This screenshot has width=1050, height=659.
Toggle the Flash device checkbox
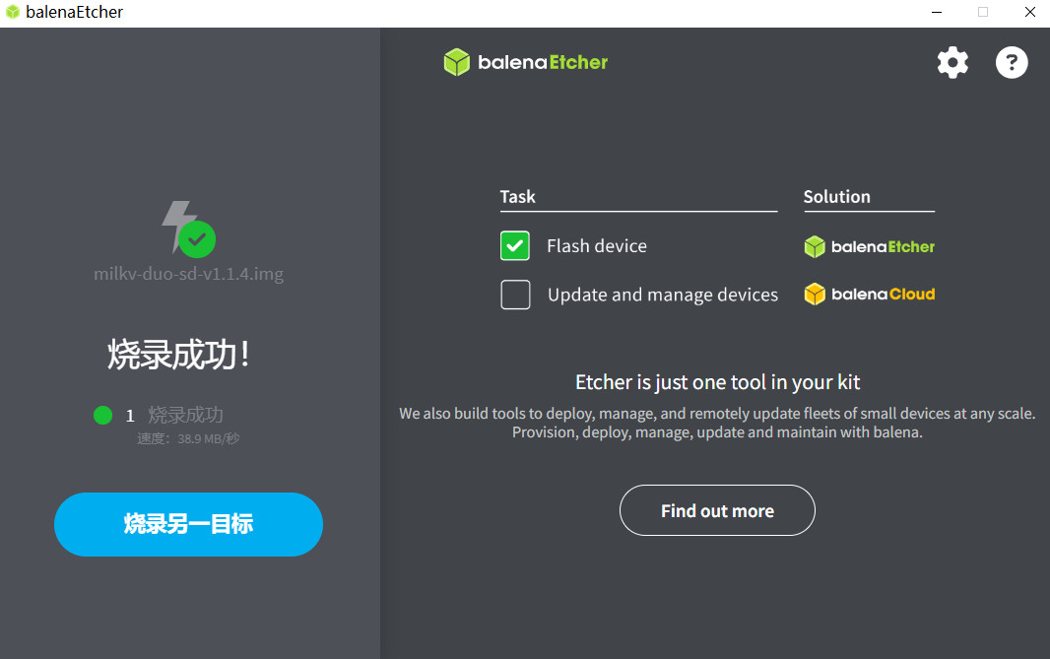point(515,246)
